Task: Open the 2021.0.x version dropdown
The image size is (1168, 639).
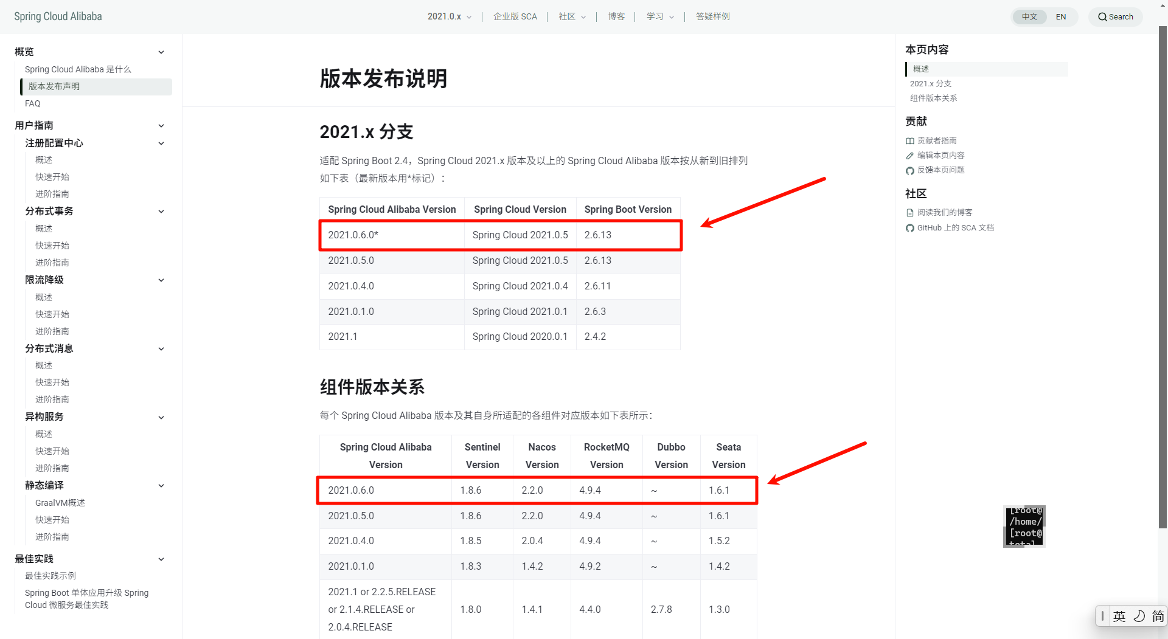Action: coord(450,16)
